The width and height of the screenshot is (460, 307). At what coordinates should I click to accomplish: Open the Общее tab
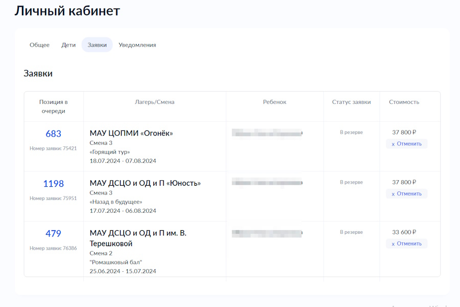pyautogui.click(x=39, y=45)
